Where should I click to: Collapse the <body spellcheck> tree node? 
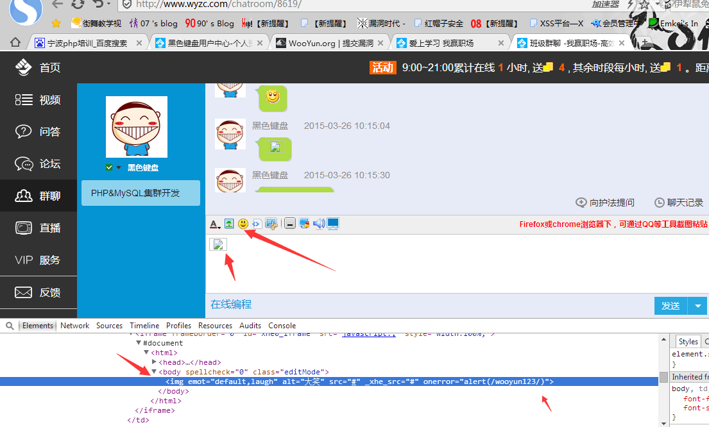(154, 371)
